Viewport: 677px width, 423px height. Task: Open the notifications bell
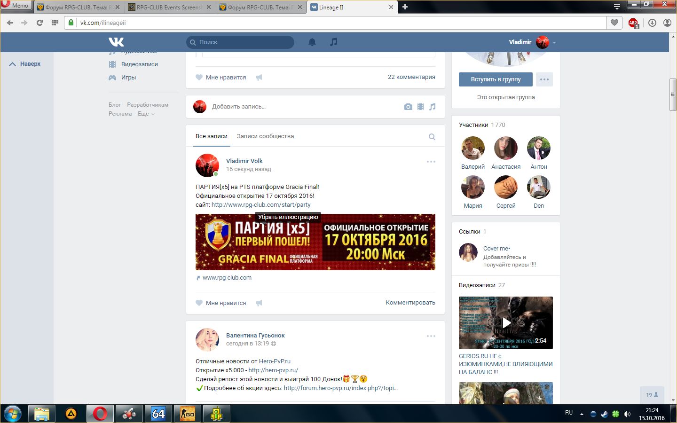coord(312,42)
